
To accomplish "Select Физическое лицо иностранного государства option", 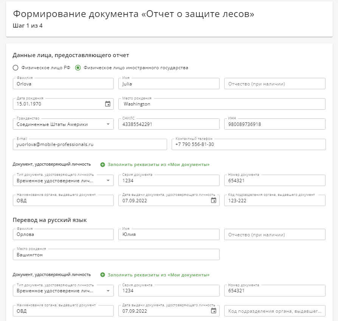I will click(78, 68).
